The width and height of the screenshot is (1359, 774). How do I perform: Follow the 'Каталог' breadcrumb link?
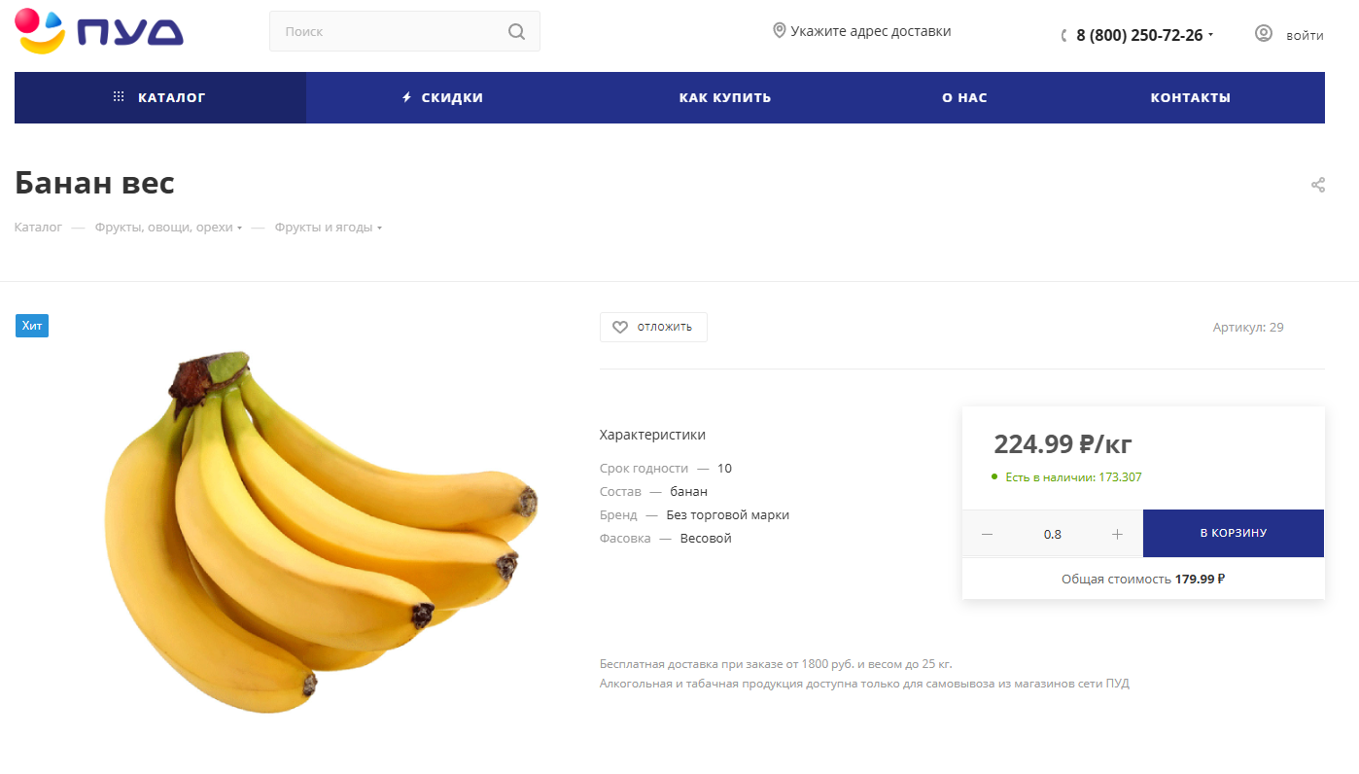pyautogui.click(x=38, y=228)
